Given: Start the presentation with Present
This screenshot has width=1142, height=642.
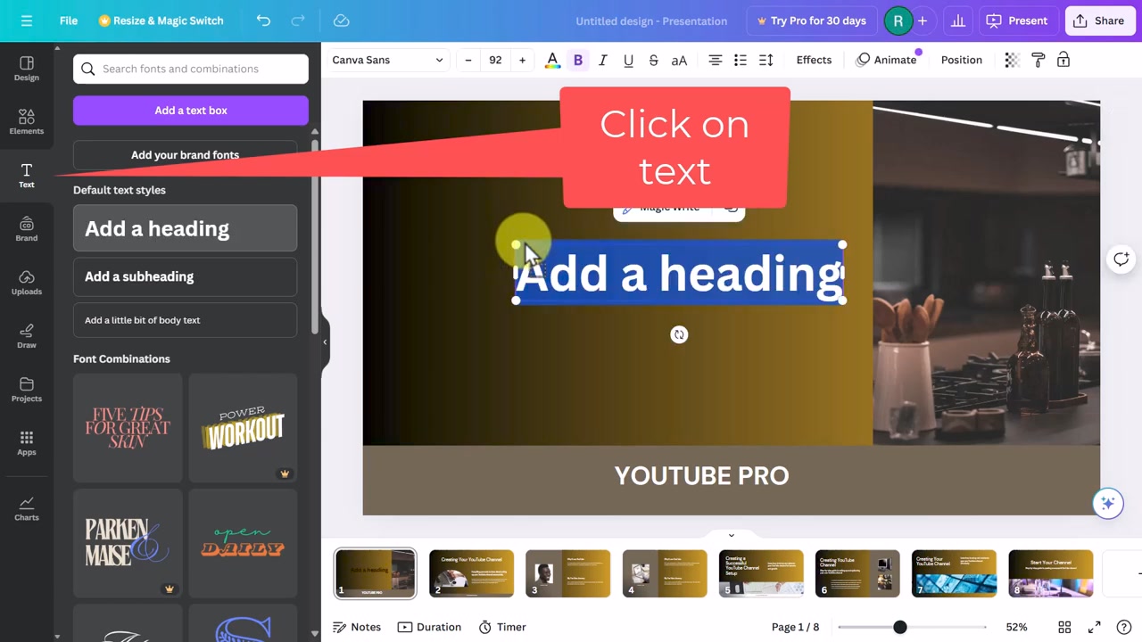Looking at the screenshot, I should 1017,21.
